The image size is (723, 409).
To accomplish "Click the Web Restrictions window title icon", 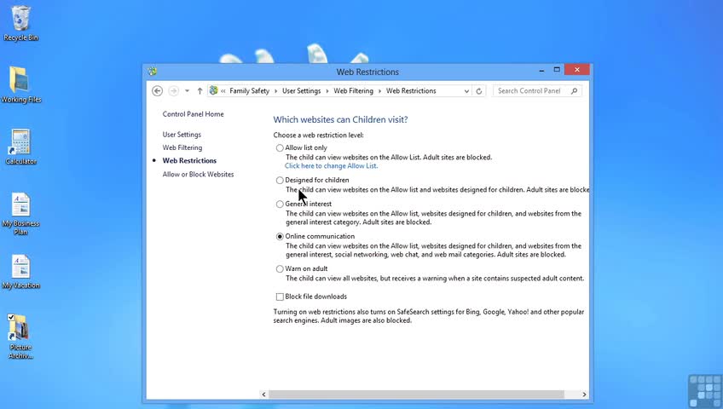I will coord(153,72).
